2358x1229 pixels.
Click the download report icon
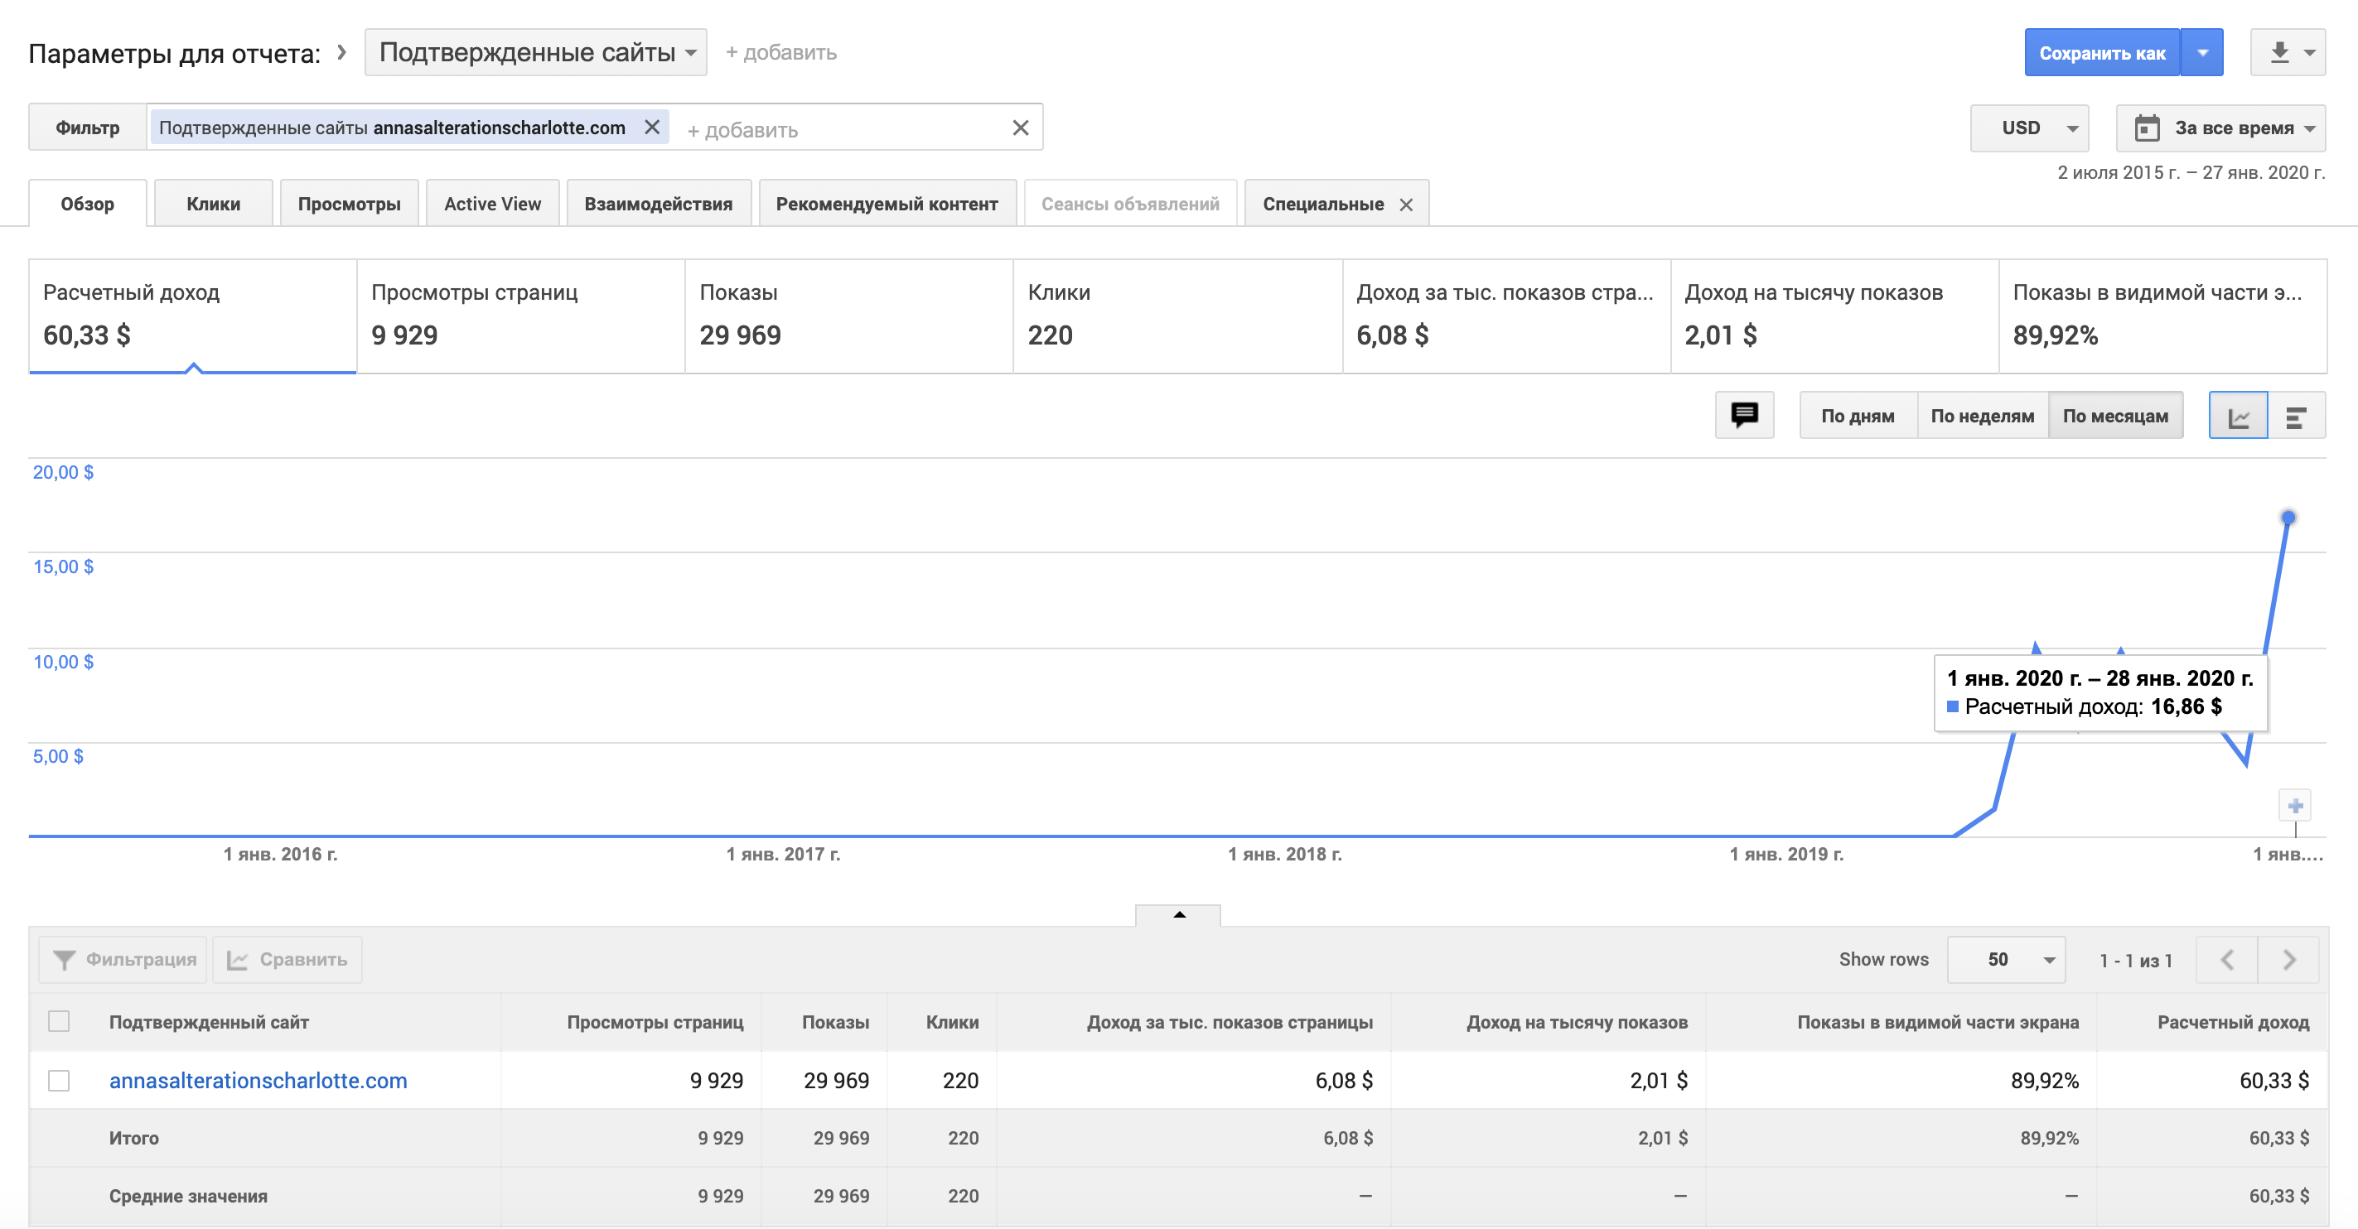click(x=2279, y=52)
